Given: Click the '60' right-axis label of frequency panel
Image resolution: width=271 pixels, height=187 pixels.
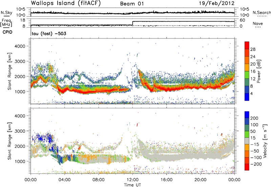Looking at the screenshot, I should pyautogui.click(x=242, y=20).
